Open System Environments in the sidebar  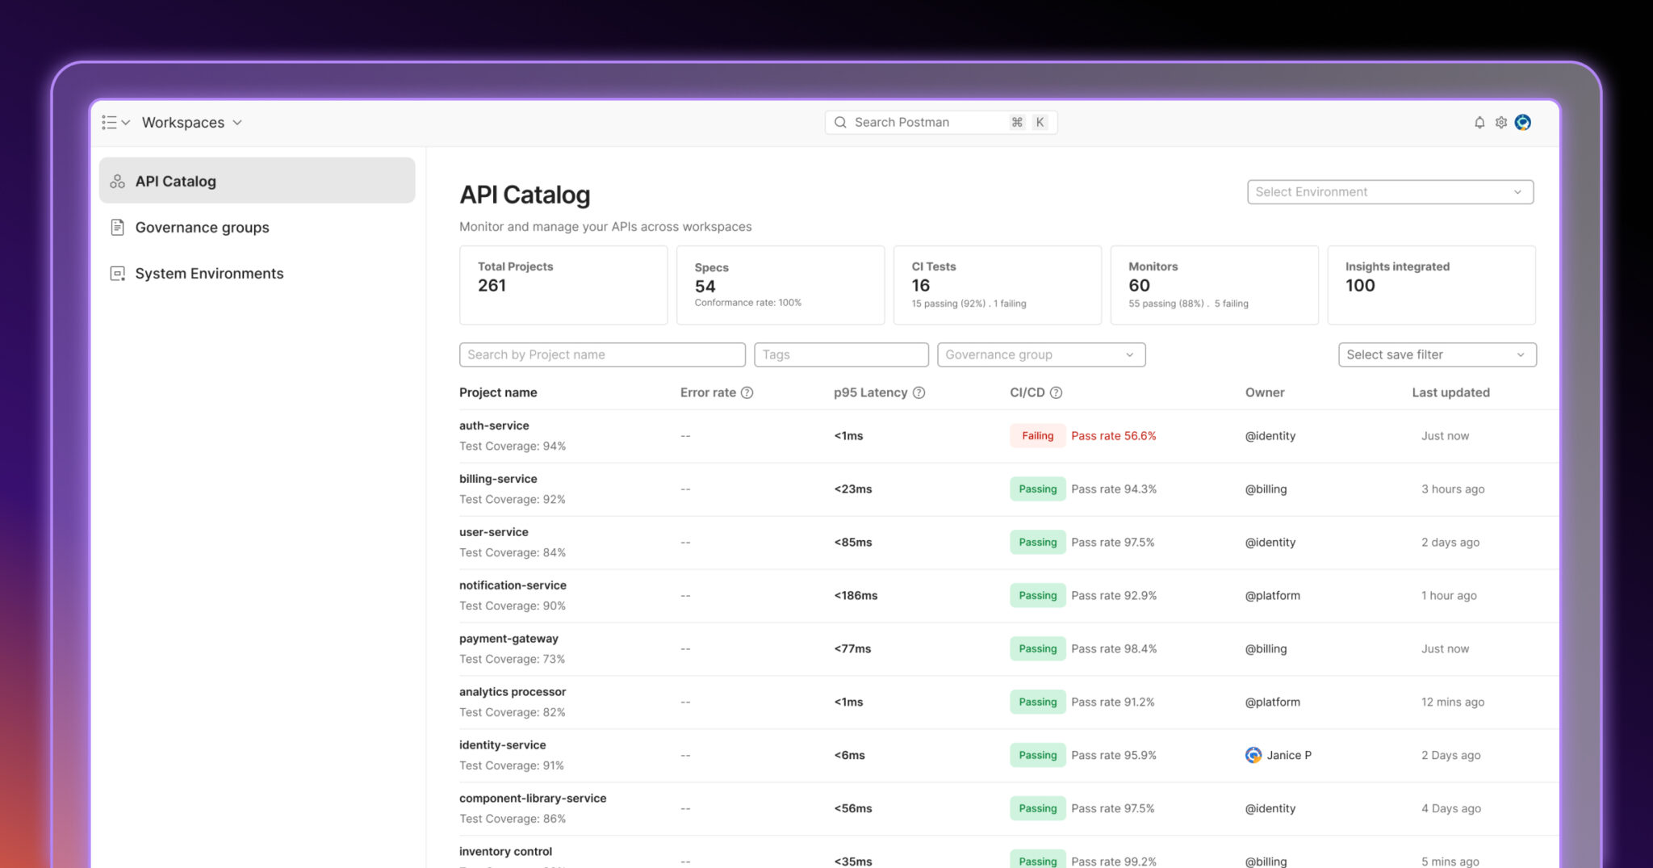pos(257,274)
